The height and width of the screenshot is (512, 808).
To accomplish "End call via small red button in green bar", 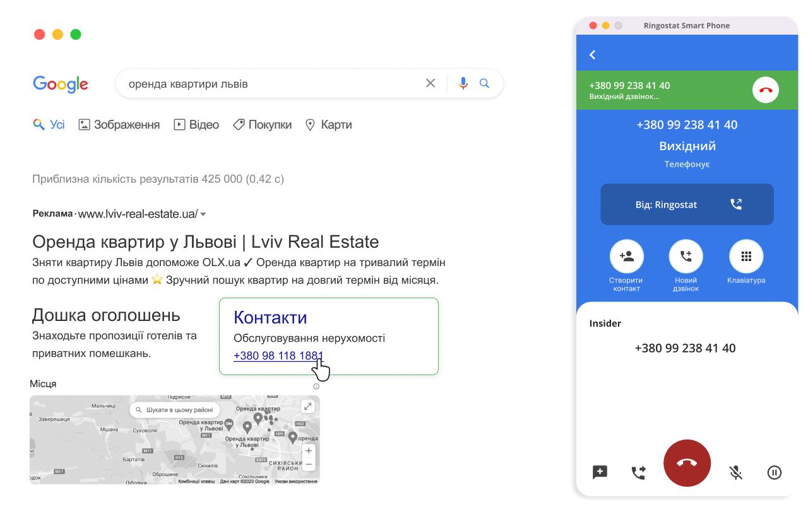I will pyautogui.click(x=766, y=90).
